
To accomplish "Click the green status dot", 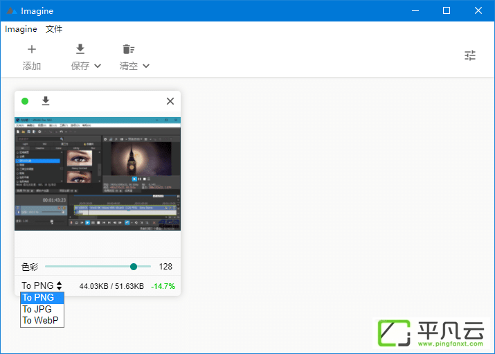I will click(x=25, y=101).
